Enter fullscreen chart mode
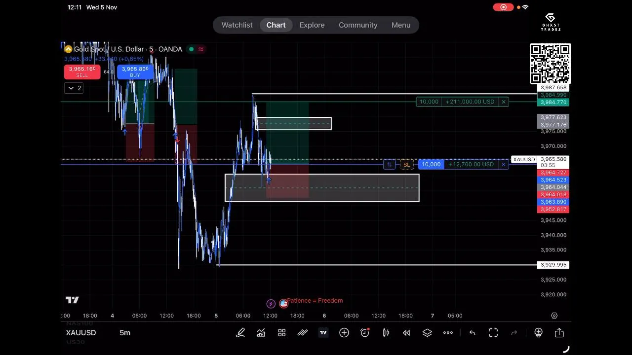Image resolution: width=632 pixels, height=355 pixels. coord(493,333)
